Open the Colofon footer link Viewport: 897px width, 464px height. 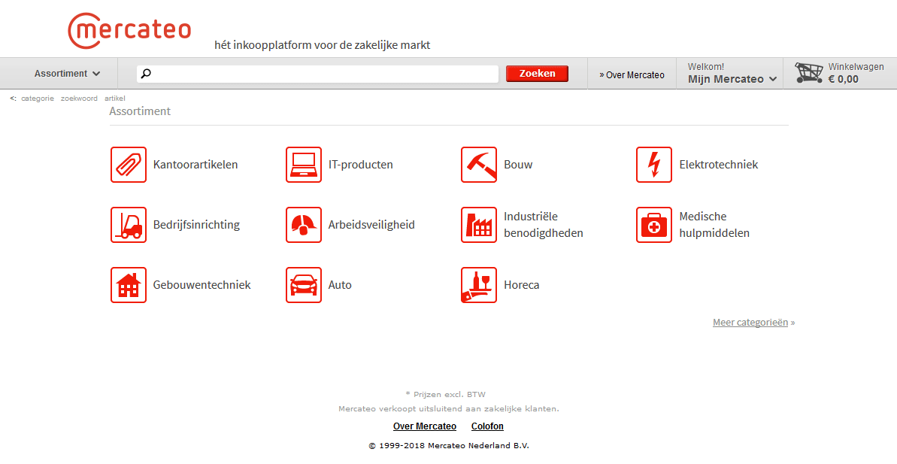487,426
